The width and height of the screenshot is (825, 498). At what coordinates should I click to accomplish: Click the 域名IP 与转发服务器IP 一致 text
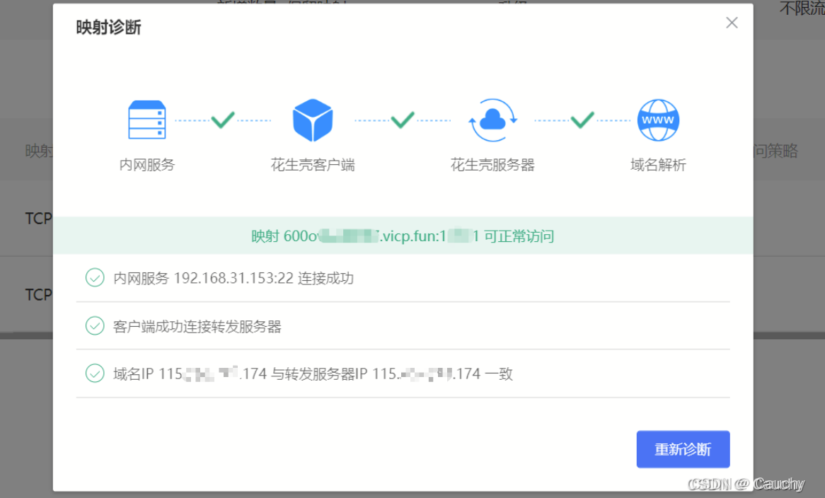313,374
